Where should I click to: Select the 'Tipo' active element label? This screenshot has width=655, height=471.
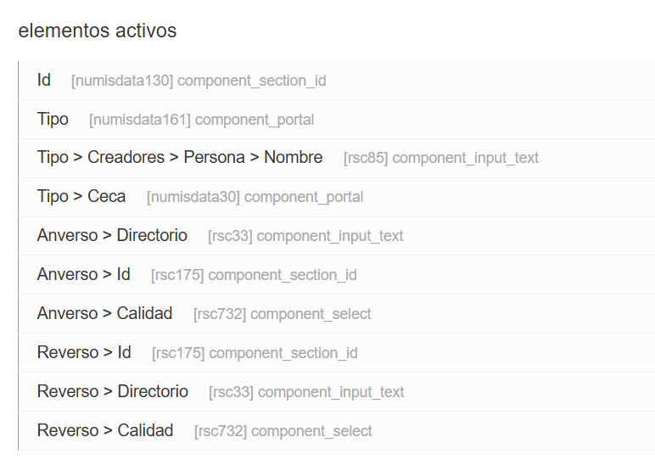pos(53,120)
